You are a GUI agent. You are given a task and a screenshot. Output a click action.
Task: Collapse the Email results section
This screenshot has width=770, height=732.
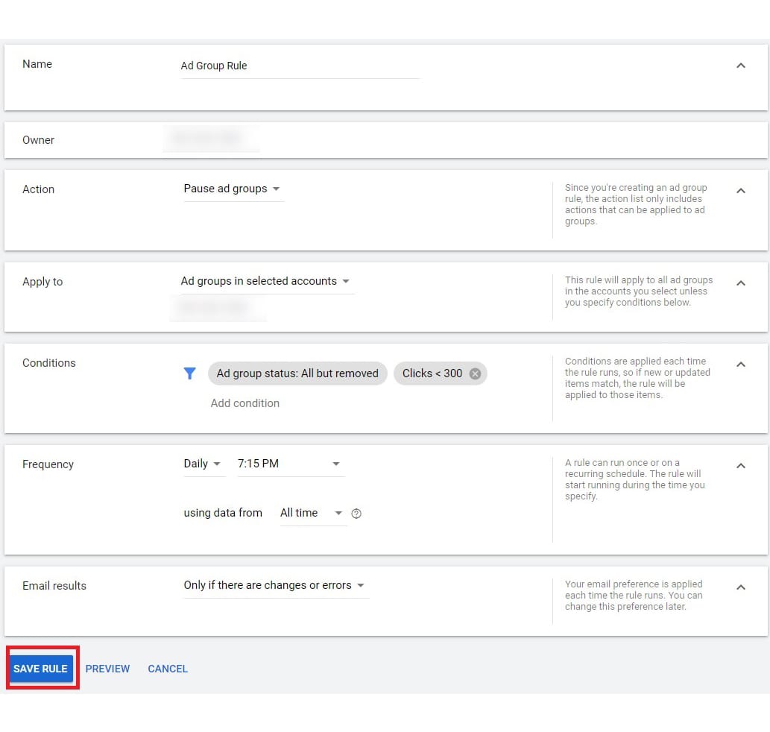coord(740,587)
